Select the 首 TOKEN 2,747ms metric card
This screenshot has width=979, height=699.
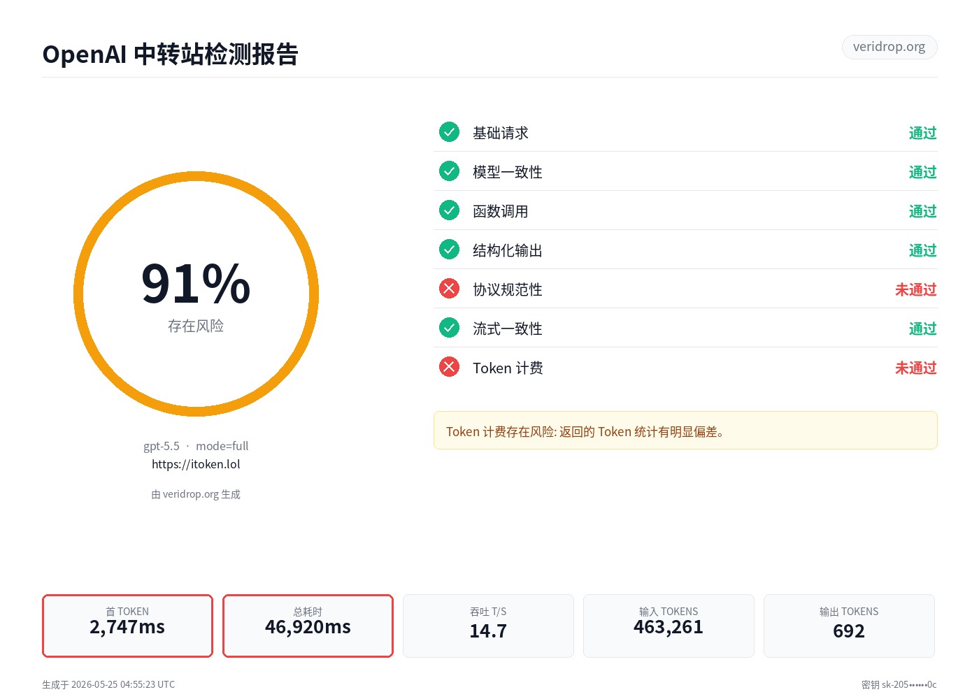[127, 626]
